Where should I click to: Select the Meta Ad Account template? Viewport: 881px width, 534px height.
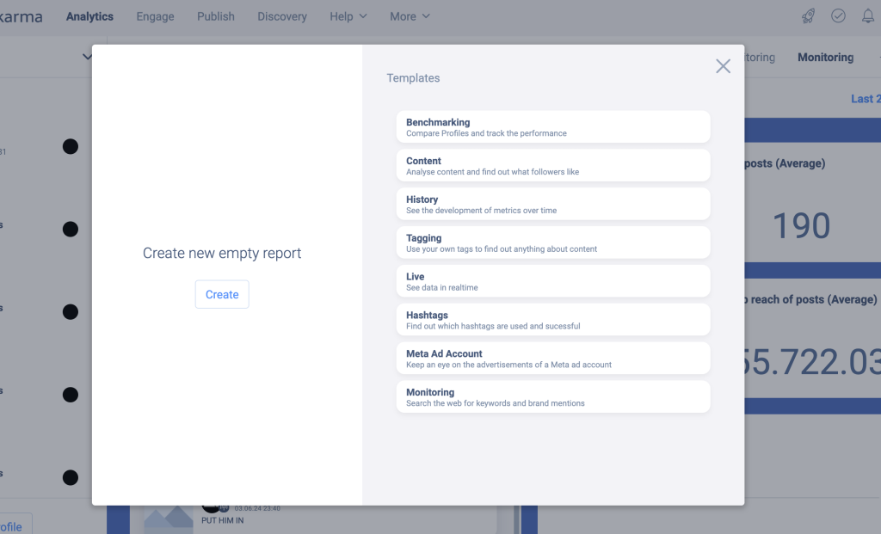(553, 359)
